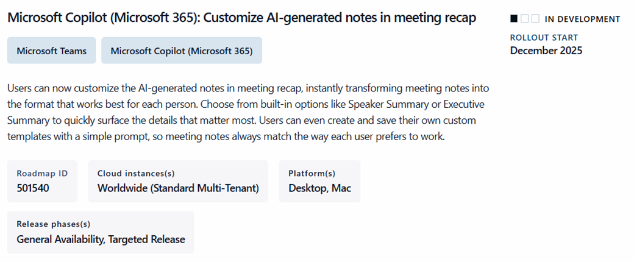Click the Roadmap ID label
Viewport: 634px width, 262px height.
coord(42,174)
